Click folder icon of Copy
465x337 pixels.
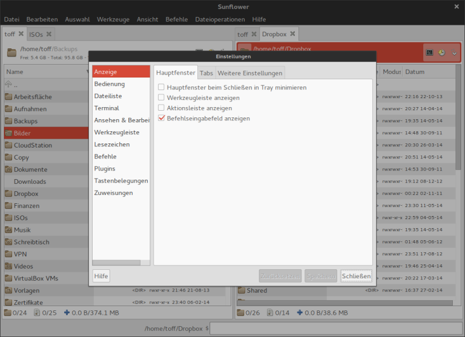point(8,157)
